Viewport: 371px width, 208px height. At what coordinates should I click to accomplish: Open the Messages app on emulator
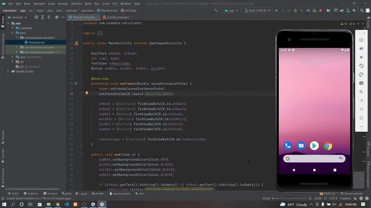(301, 146)
